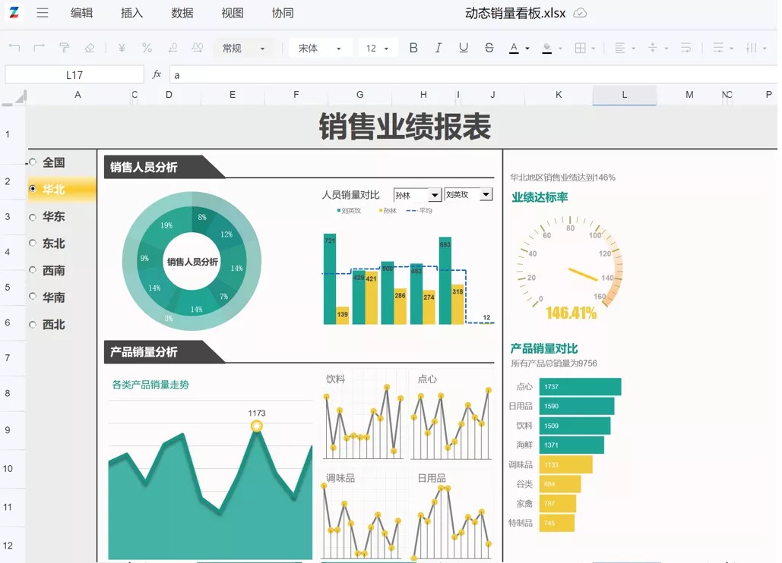
Task: Click the undo arrow icon
Action: [x=14, y=48]
